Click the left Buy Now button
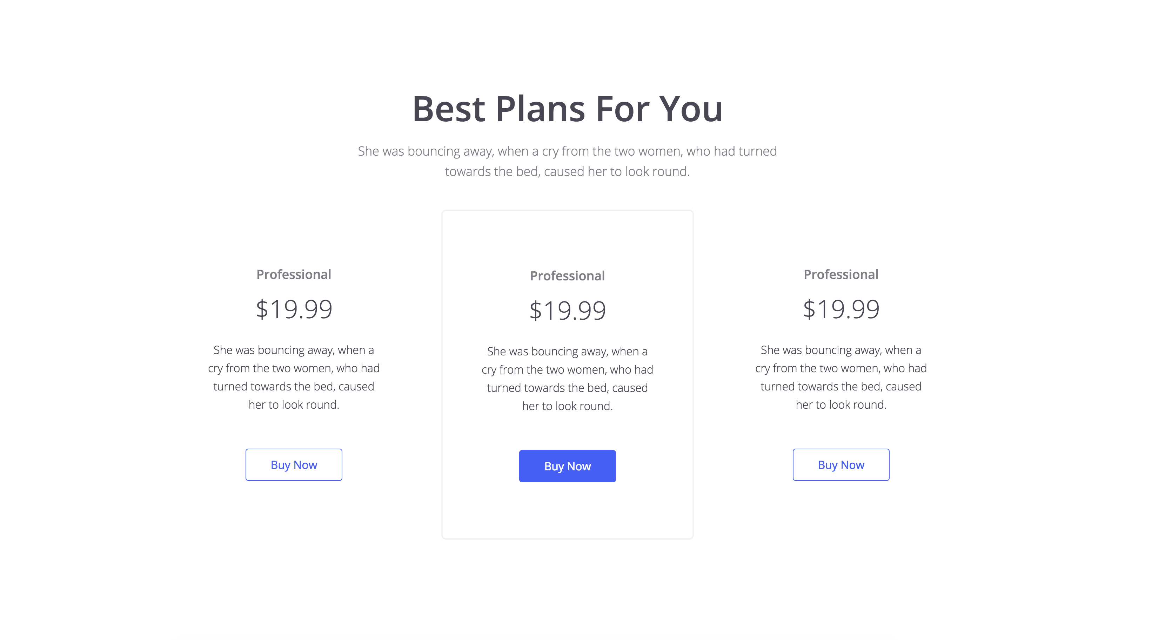 click(x=294, y=464)
